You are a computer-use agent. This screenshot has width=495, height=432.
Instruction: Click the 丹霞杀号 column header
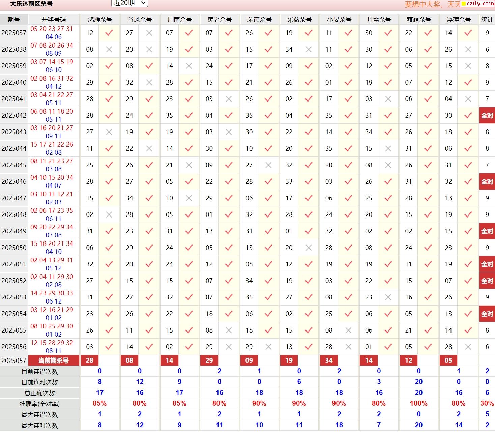379,19
